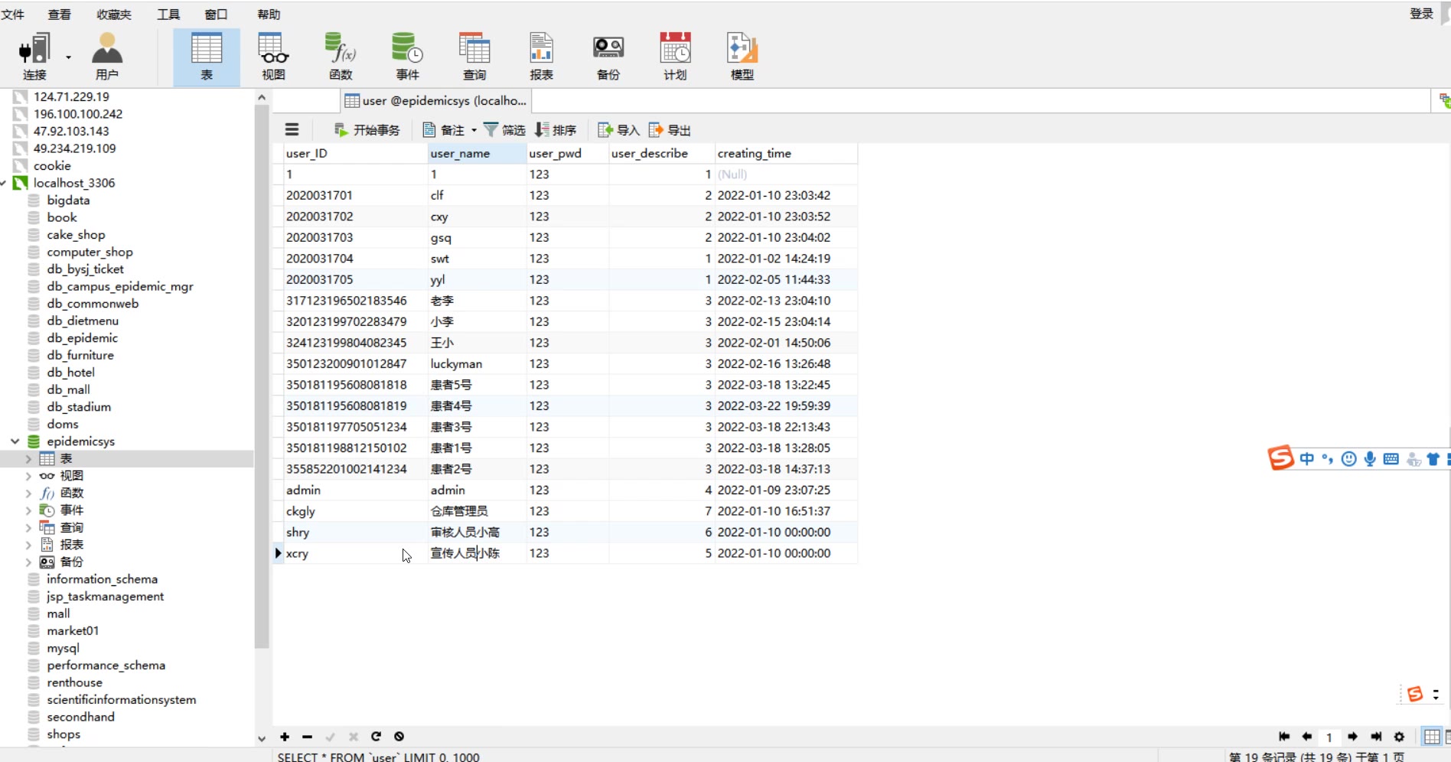Select the db_hotel database in tree
The width and height of the screenshot is (1451, 762).
point(70,373)
